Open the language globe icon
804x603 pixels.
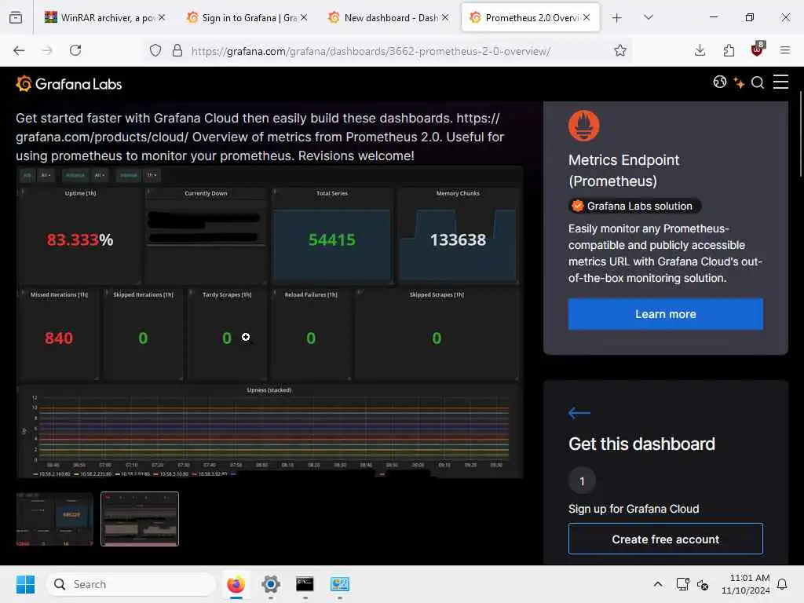[719, 82]
